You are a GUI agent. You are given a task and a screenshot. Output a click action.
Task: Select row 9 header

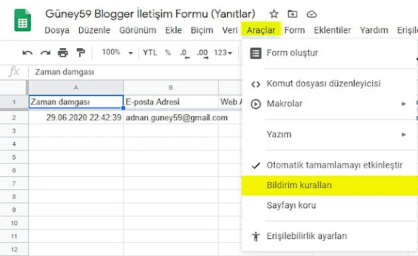[x=14, y=210]
